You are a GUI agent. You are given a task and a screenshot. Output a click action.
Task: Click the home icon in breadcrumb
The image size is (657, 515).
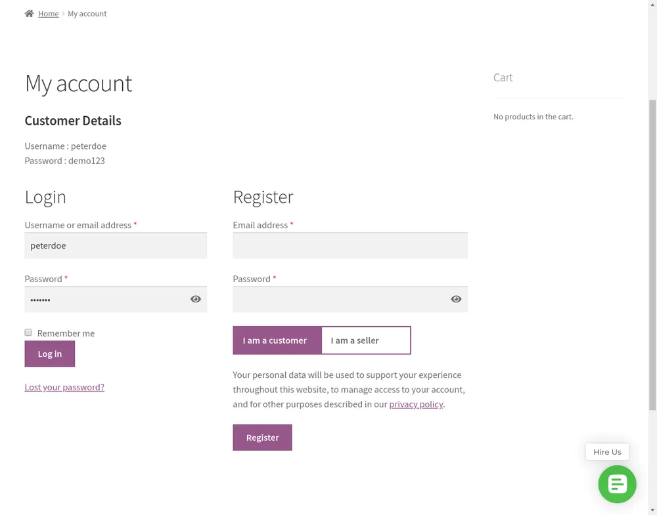[29, 13]
